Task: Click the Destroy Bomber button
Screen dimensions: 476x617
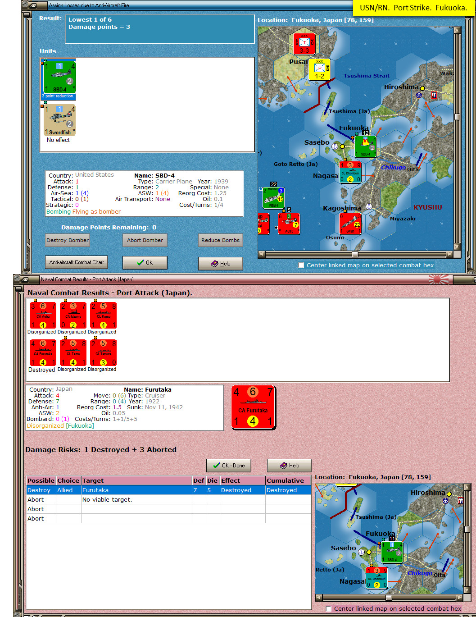Action: [x=68, y=240]
